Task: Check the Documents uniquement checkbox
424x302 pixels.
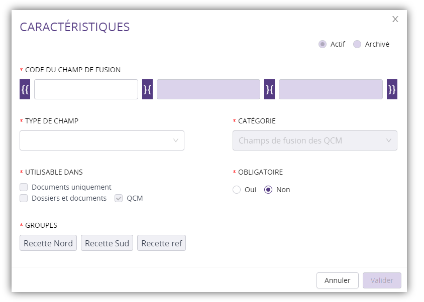Action: click(24, 187)
